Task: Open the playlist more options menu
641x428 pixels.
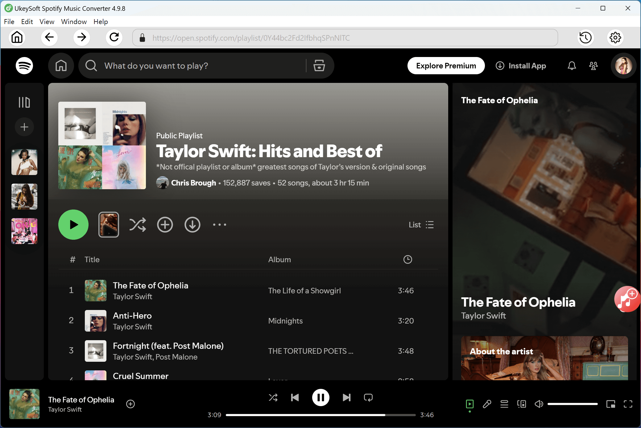Action: point(219,225)
